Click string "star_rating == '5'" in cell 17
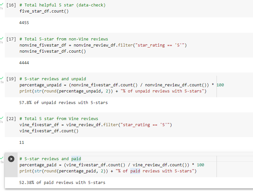This screenshot has height=191, width=253. click(160, 45)
